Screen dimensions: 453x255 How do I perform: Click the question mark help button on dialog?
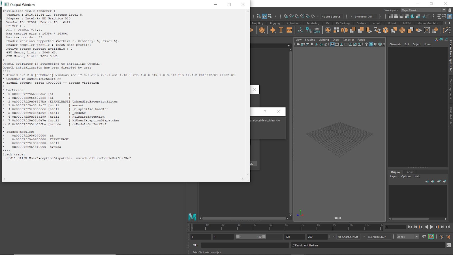(x=265, y=112)
